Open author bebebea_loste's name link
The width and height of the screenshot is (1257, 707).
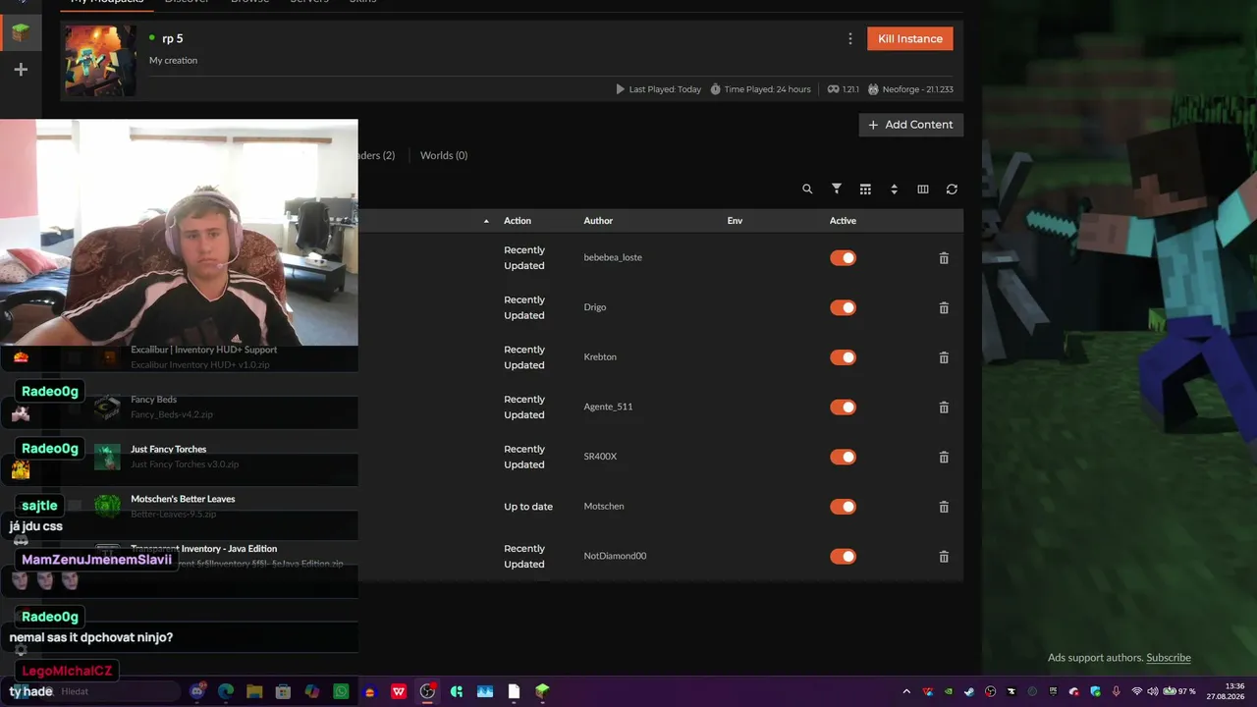click(x=613, y=257)
